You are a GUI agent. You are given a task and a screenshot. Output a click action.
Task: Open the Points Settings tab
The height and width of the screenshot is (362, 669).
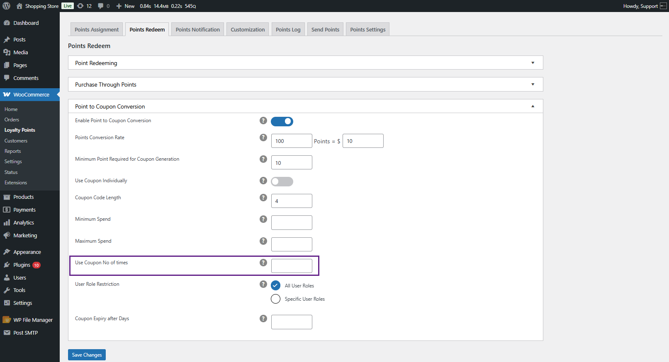click(367, 29)
